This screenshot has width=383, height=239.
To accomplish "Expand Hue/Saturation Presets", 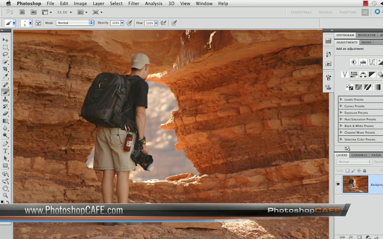I will coord(341,119).
